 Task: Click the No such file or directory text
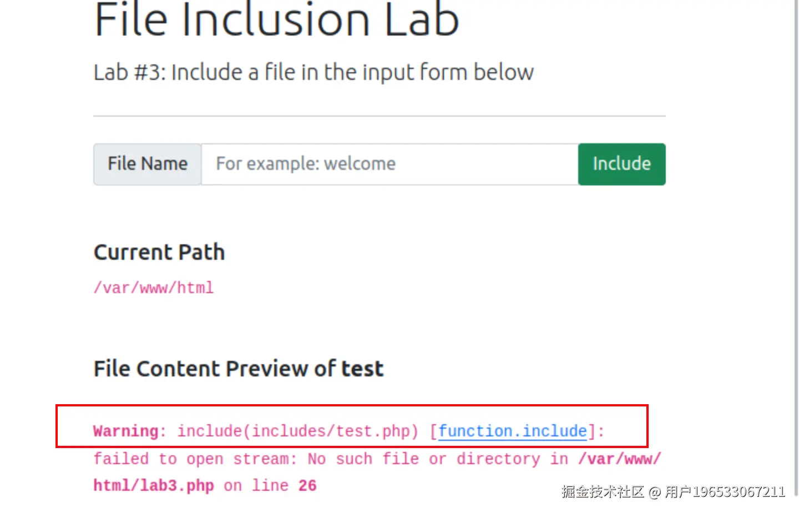[424, 459]
